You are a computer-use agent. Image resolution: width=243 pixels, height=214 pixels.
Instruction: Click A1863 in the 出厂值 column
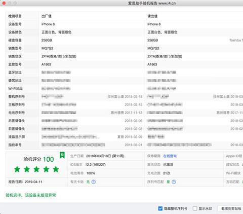pos(47,64)
